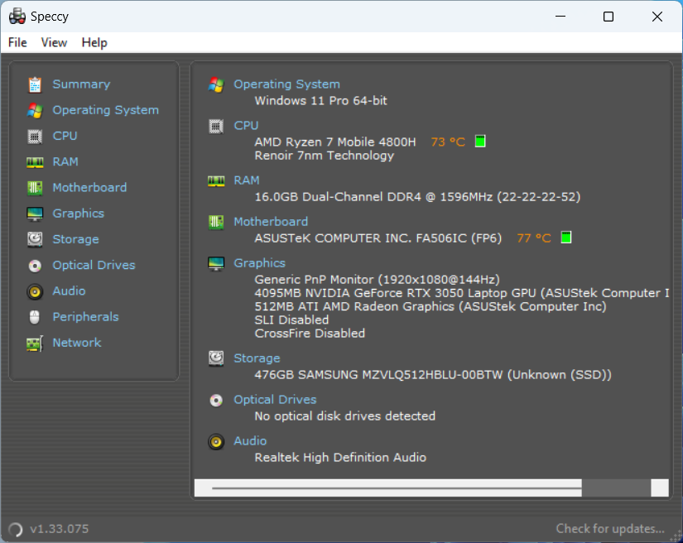
Task: Select the Operating System sidebar entry
Action: (106, 110)
